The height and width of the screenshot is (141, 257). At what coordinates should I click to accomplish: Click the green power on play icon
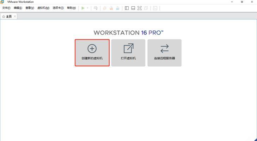(x=83, y=8)
